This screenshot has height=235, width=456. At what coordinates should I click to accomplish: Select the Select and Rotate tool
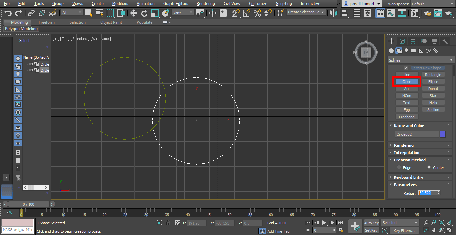[144, 13]
